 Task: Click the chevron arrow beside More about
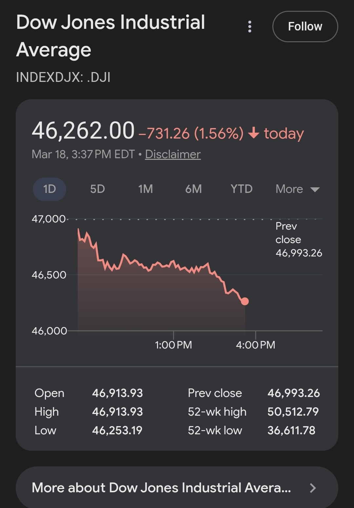coord(313,488)
